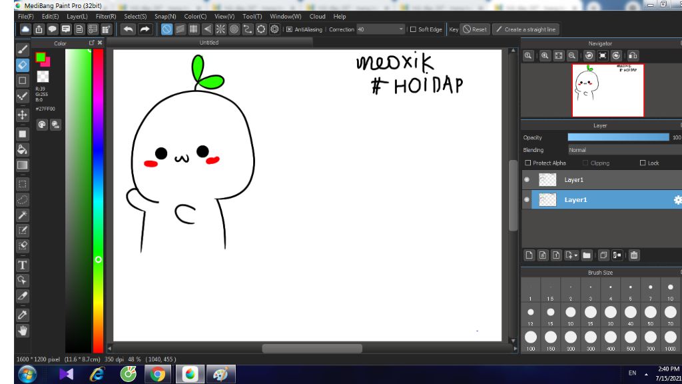Viewport: 682px width, 384px height.
Task: Open the Layer menu
Action: 77,16
